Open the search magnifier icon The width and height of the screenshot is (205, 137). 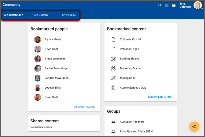tap(160, 6)
